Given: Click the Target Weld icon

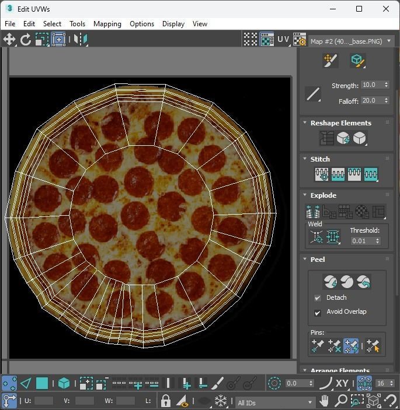Looking at the screenshot, I should coord(316,237).
